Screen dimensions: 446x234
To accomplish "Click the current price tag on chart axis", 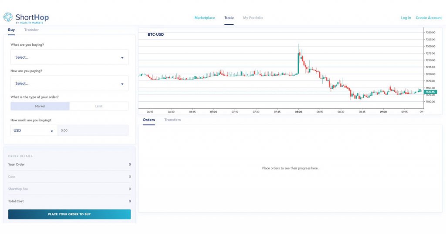I will point(430,92).
